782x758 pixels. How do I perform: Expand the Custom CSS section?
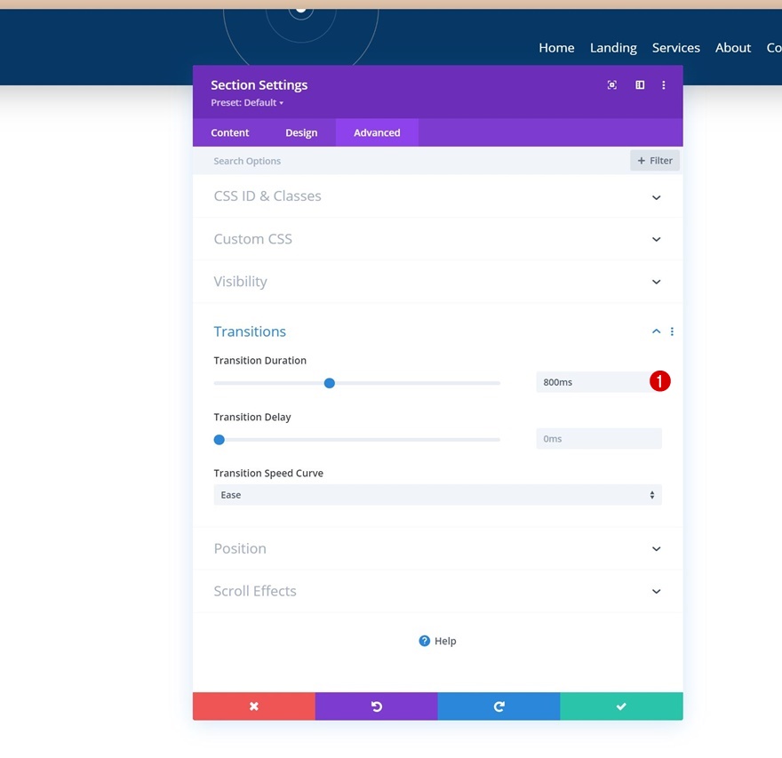click(437, 239)
